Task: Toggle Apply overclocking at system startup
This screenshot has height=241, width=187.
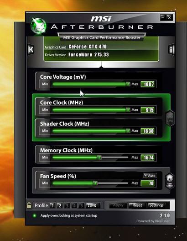Action: point(35,215)
